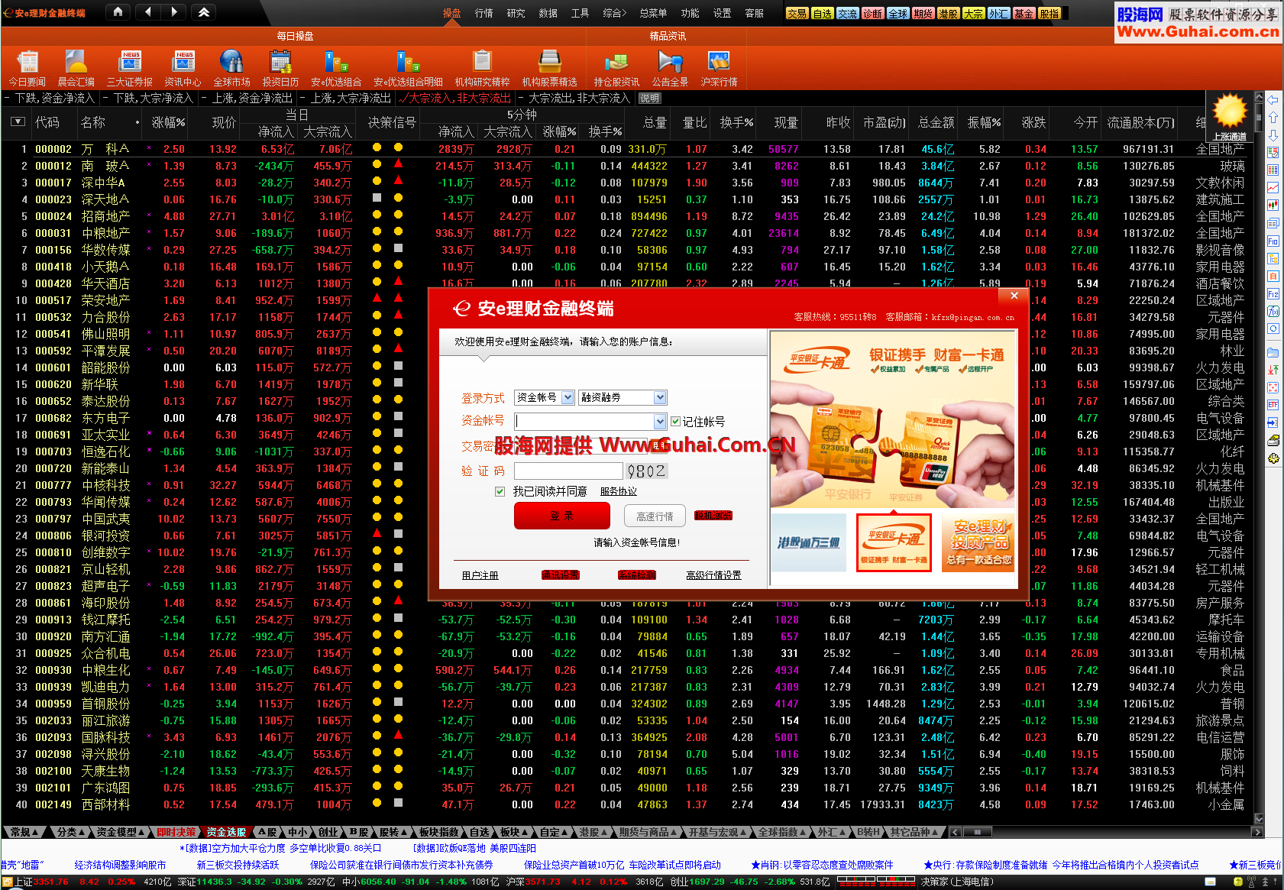Image resolution: width=1284 pixels, height=890 pixels.
Task: Open the 用户注册 link
Action: 480,575
